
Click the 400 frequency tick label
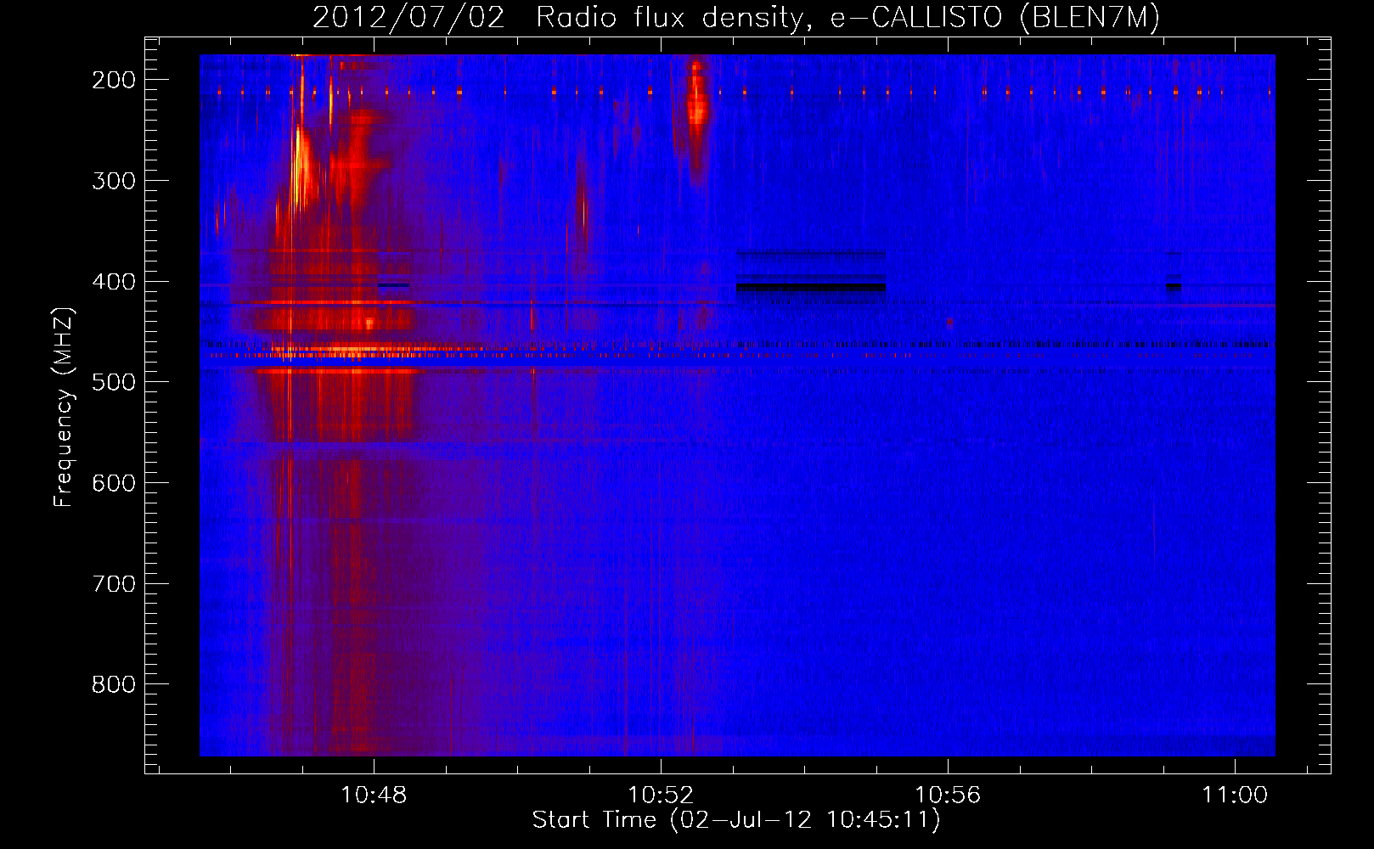pos(114,282)
